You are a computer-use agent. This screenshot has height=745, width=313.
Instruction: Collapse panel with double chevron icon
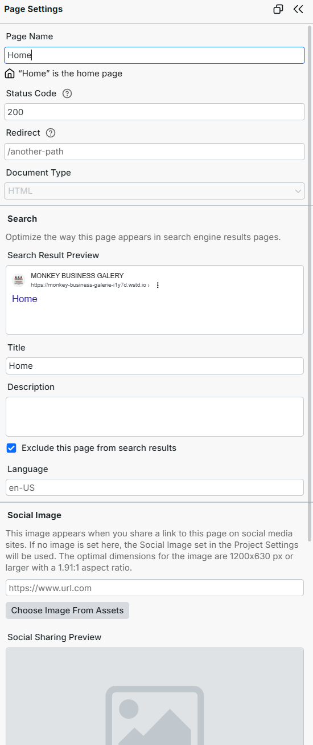tap(298, 9)
